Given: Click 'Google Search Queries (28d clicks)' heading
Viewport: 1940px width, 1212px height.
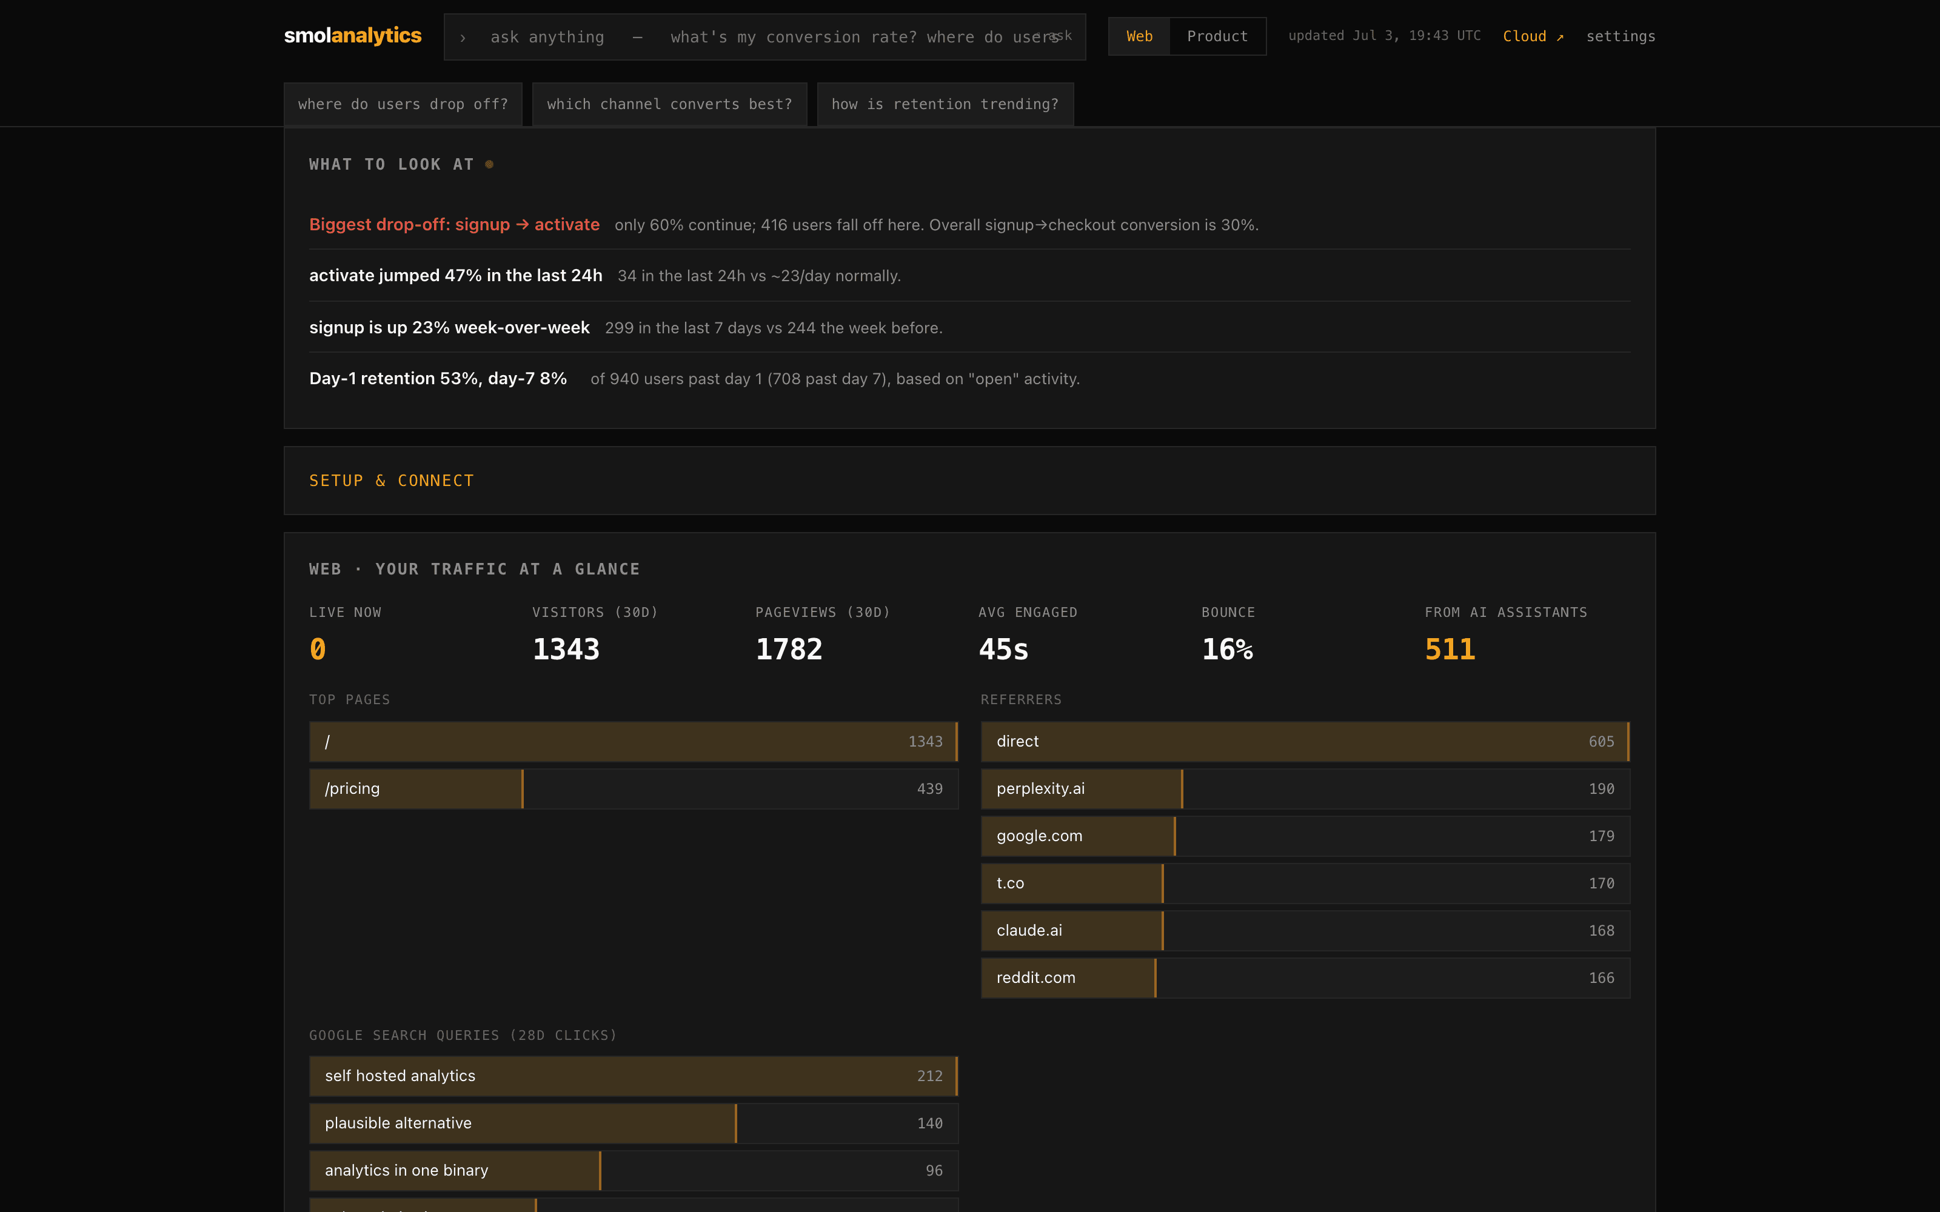Looking at the screenshot, I should 463,1035.
